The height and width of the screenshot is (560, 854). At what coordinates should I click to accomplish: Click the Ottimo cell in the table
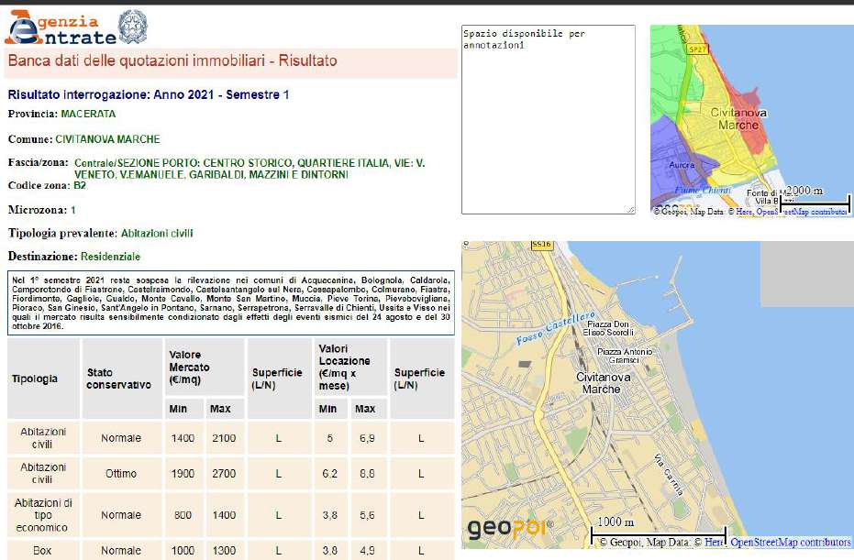121,474
